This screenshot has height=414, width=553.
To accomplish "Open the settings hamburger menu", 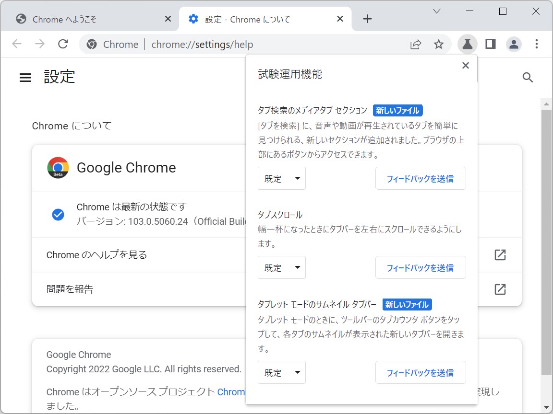I will [x=25, y=77].
